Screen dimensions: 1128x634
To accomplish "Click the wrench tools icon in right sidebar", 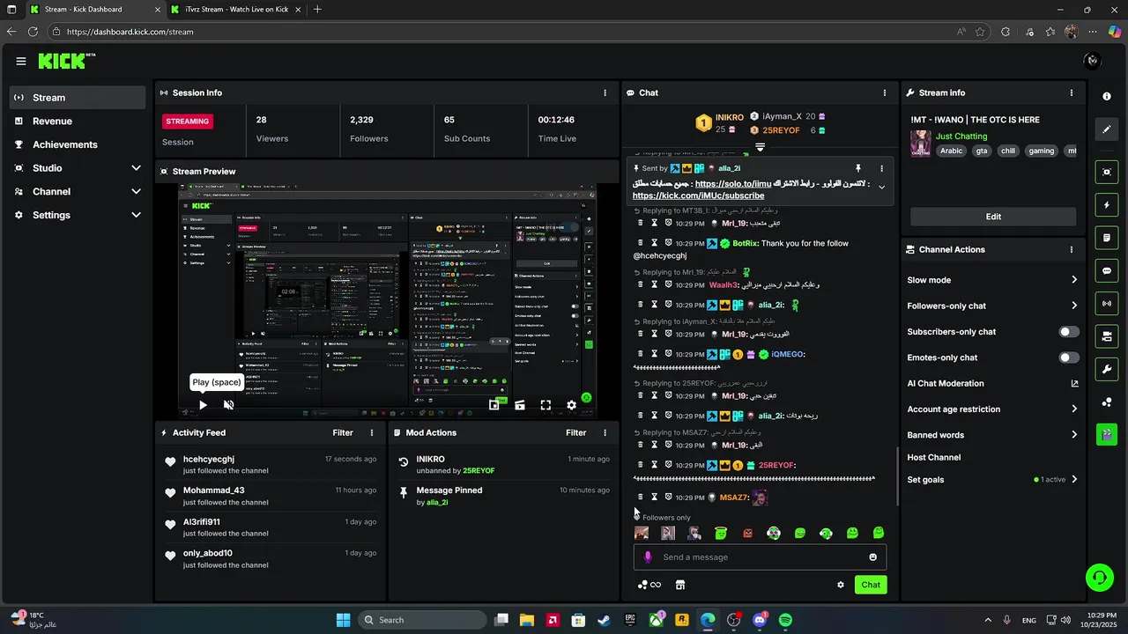I will (x=1107, y=369).
